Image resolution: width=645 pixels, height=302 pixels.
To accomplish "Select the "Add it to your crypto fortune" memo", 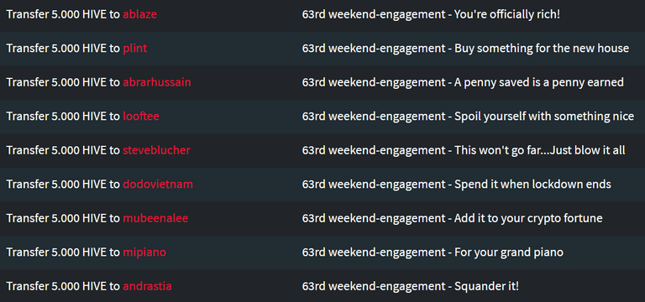I will (452, 219).
